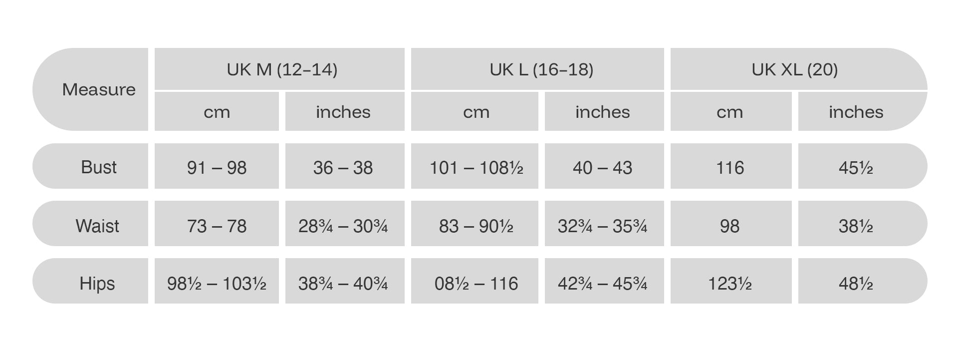The height and width of the screenshot is (346, 958).
Task: Click the 91 – 98 bust cell
Action: click(x=217, y=167)
